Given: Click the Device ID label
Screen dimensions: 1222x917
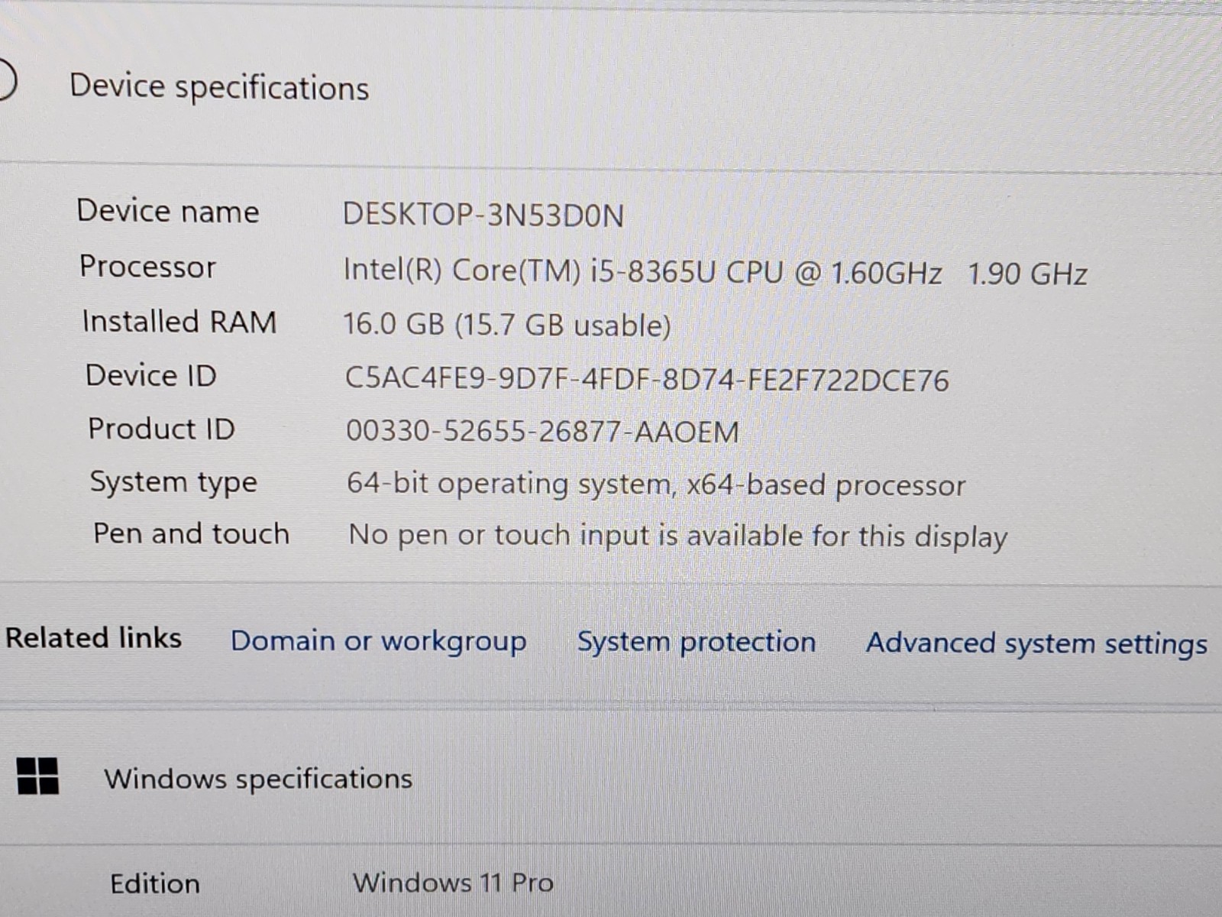Looking at the screenshot, I should pyautogui.click(x=151, y=375).
